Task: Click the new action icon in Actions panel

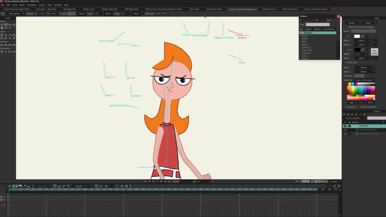Action: (301, 20)
